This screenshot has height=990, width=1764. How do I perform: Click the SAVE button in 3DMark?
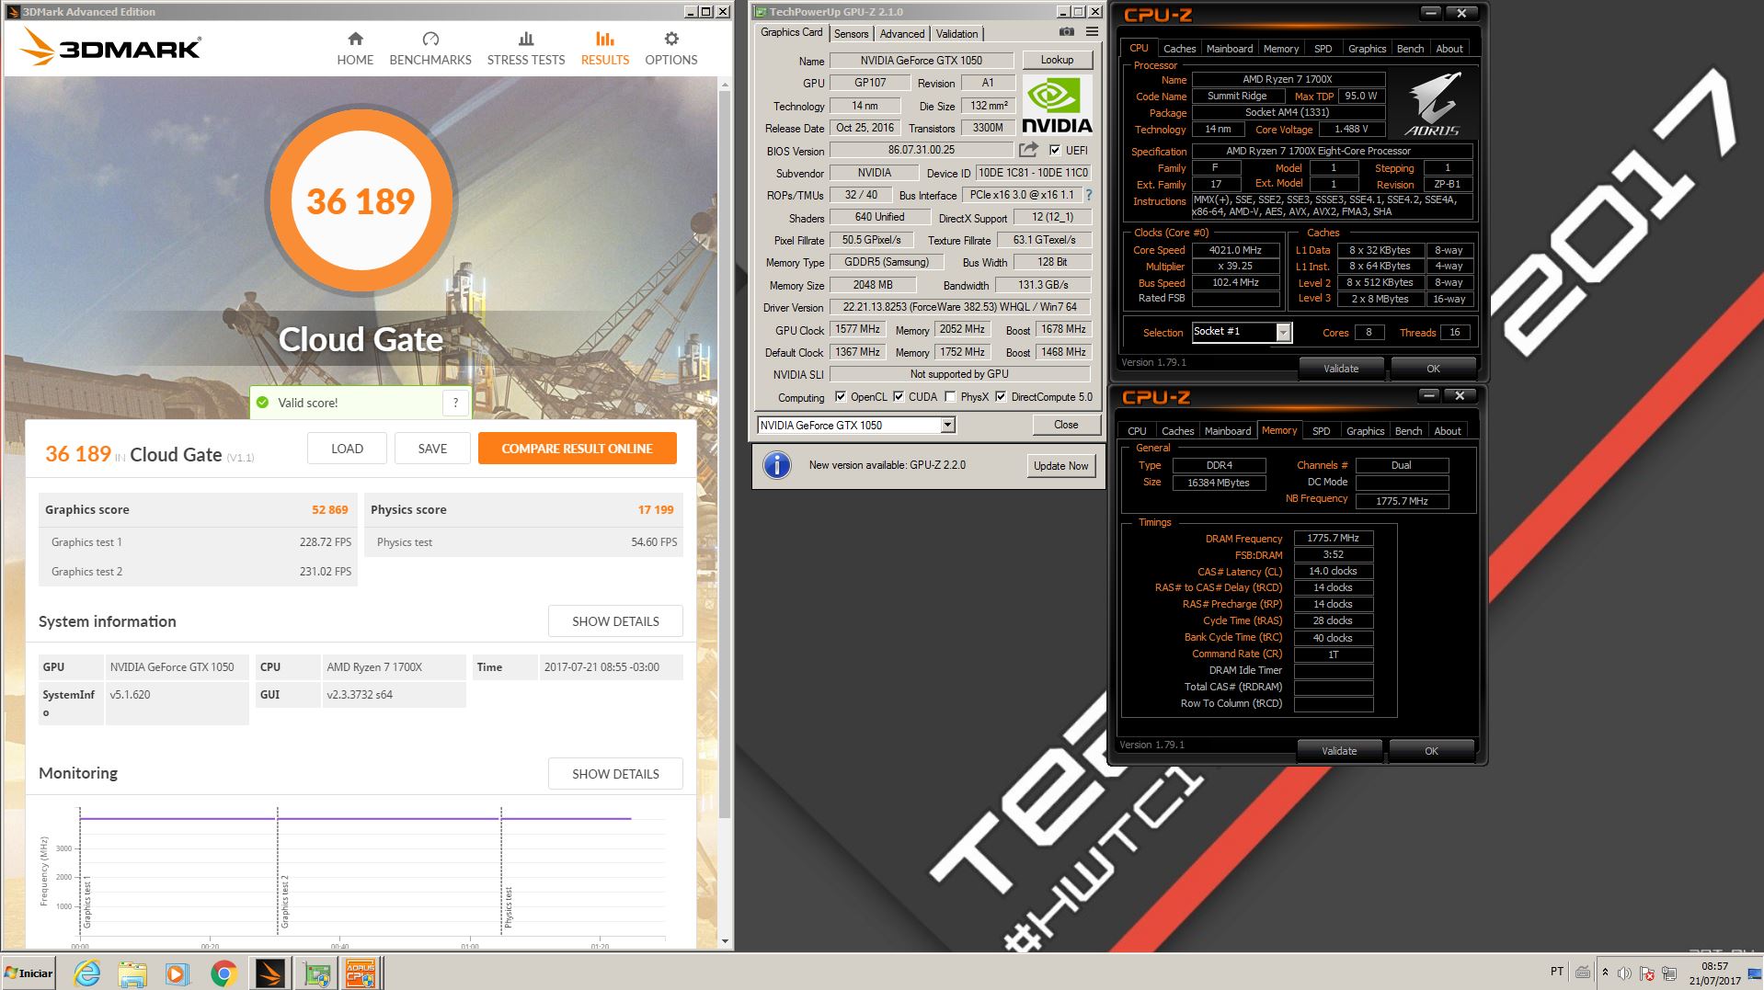[432, 449]
